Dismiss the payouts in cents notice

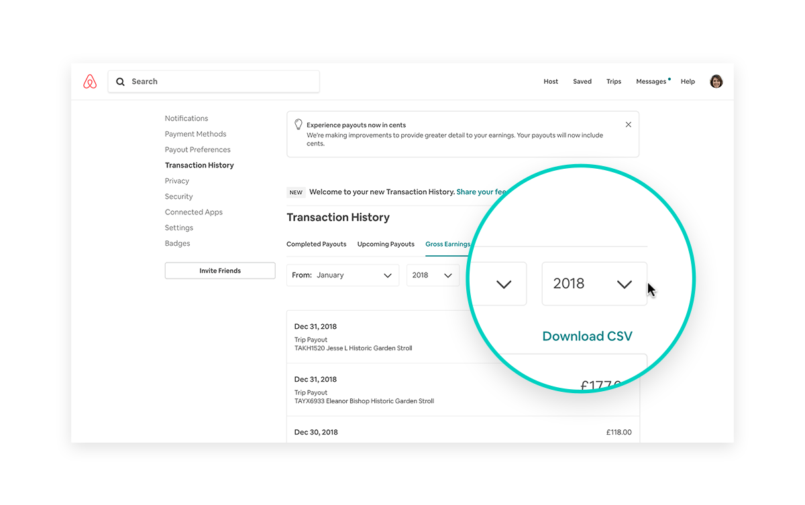point(628,125)
